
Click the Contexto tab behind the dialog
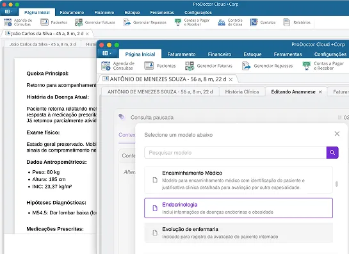[127, 135]
